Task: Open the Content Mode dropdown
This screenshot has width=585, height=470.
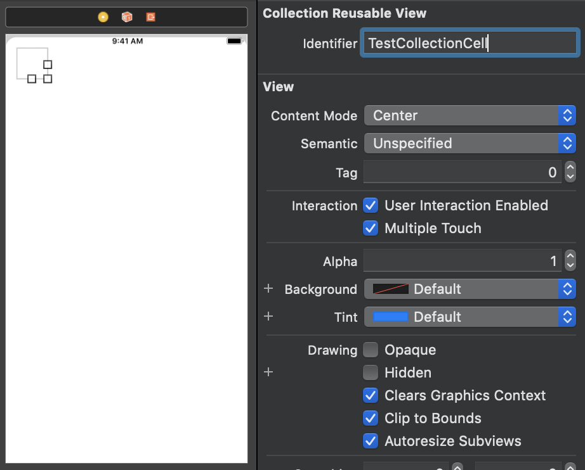Action: (x=470, y=115)
